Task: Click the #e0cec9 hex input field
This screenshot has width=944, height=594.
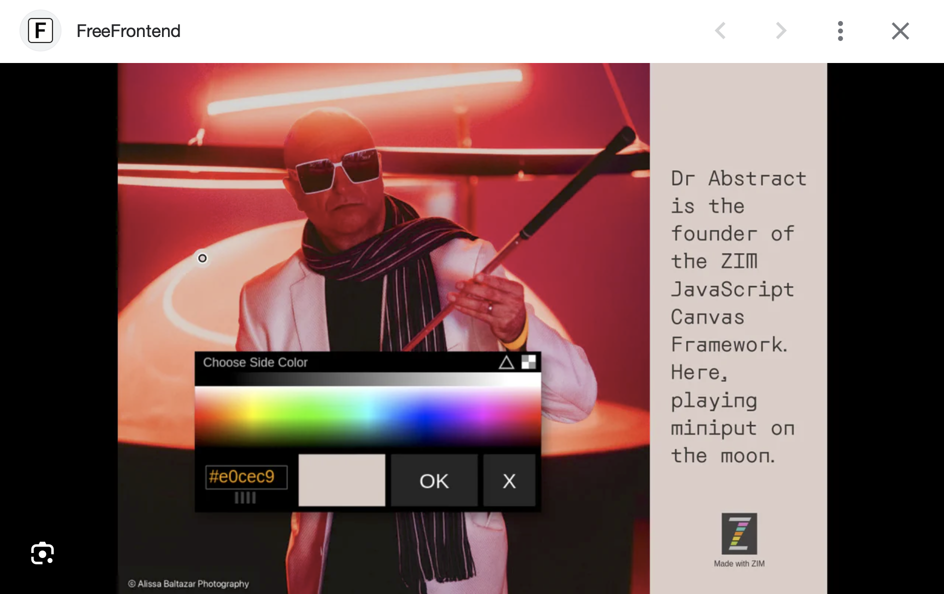Action: coord(246,477)
